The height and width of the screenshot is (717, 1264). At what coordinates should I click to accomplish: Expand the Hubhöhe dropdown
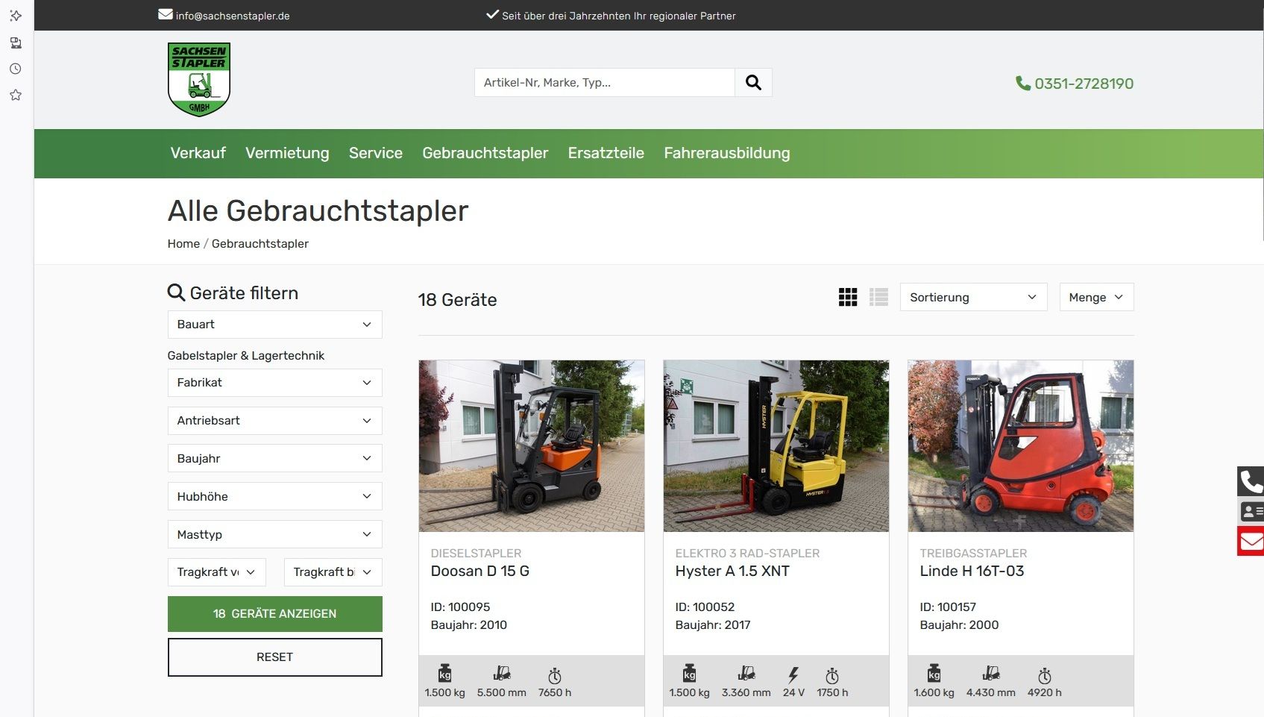[x=274, y=496]
